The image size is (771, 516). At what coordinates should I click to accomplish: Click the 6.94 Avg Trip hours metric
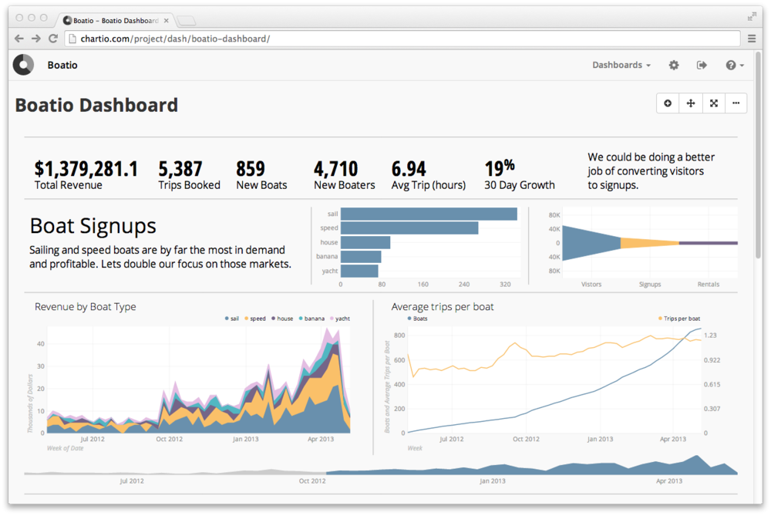pyautogui.click(x=428, y=175)
